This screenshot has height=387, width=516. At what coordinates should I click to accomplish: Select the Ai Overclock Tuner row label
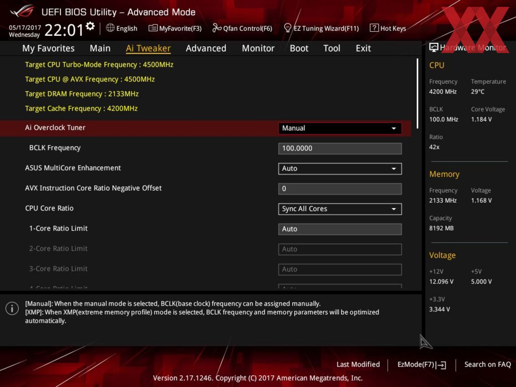coord(55,127)
